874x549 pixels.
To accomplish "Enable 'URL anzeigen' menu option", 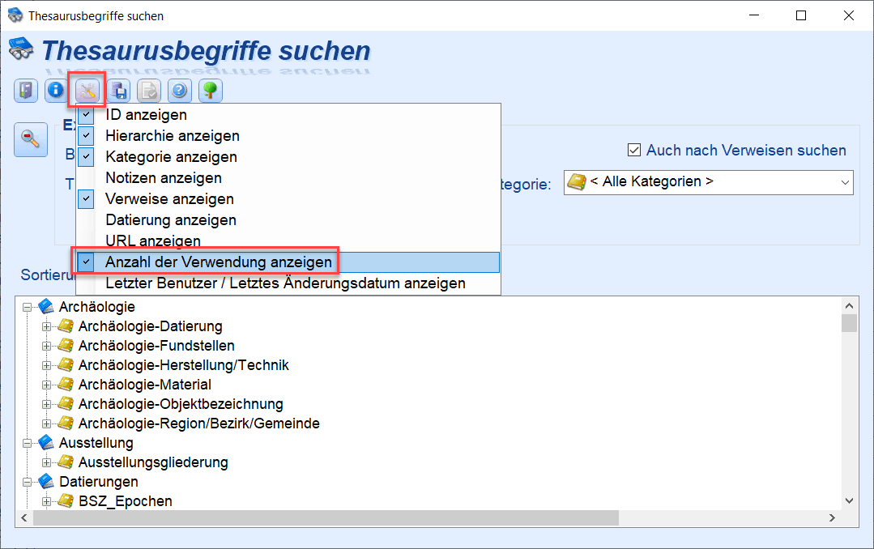I will tap(288, 240).
